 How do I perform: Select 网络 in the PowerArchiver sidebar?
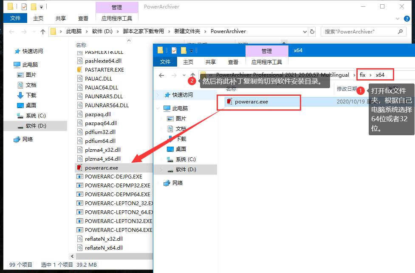point(27,139)
